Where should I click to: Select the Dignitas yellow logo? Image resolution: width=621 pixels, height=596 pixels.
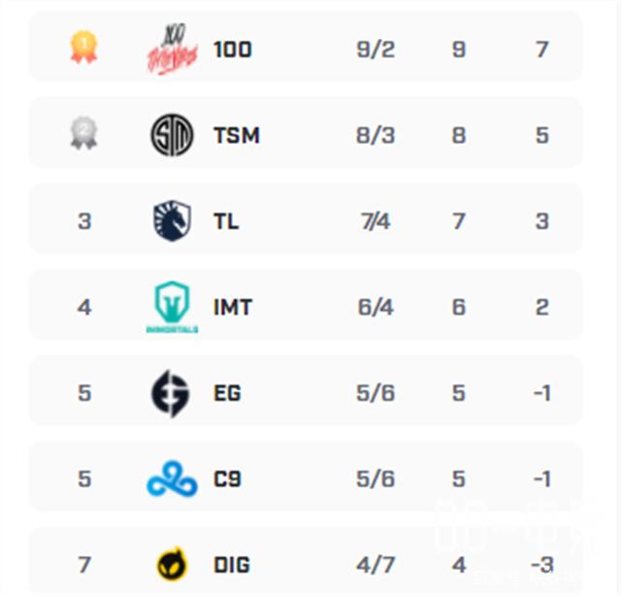172,564
